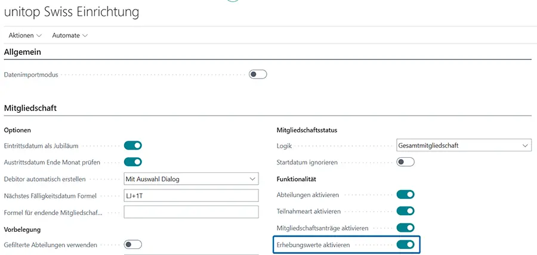Toggle Teilnahmeart aktivieren switch
537x255 pixels.
pos(406,212)
